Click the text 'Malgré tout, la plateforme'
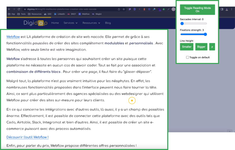235x150 pixels. 28,81
